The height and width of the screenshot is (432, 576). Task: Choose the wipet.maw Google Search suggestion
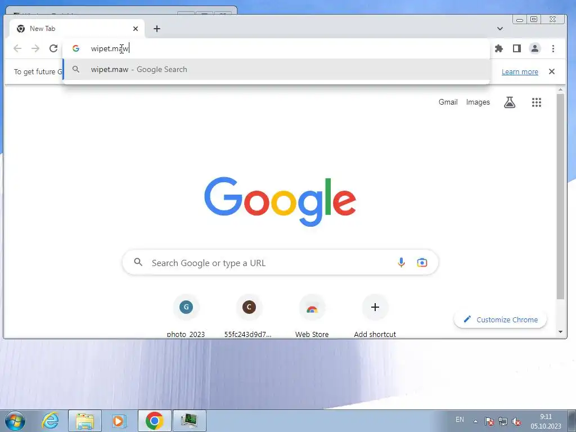point(276,69)
